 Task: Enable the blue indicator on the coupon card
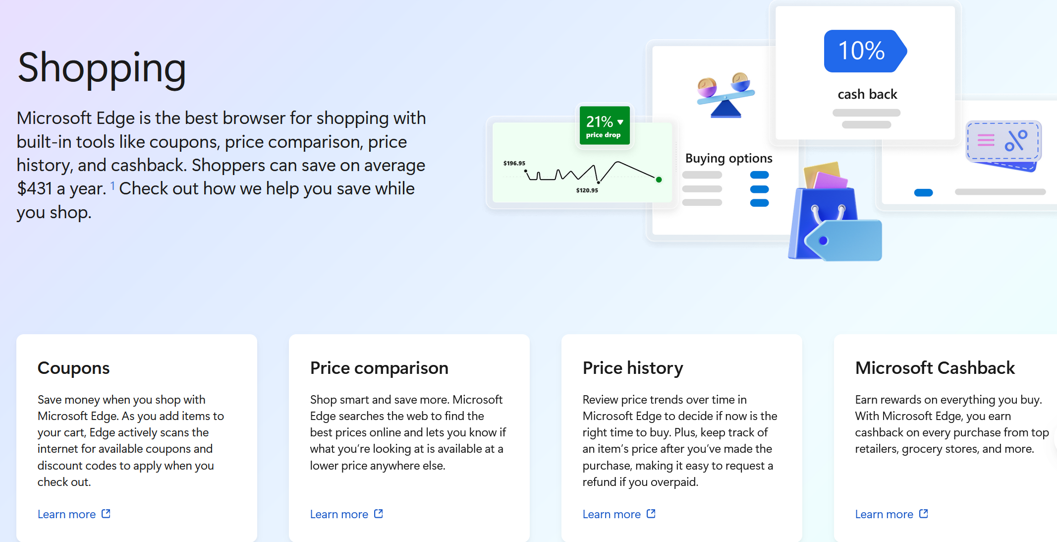[x=923, y=192]
